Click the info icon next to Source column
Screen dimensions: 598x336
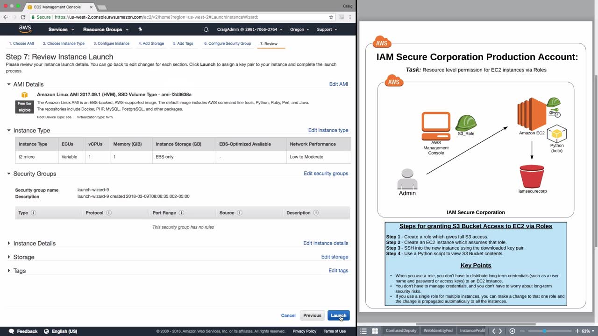coord(240,213)
